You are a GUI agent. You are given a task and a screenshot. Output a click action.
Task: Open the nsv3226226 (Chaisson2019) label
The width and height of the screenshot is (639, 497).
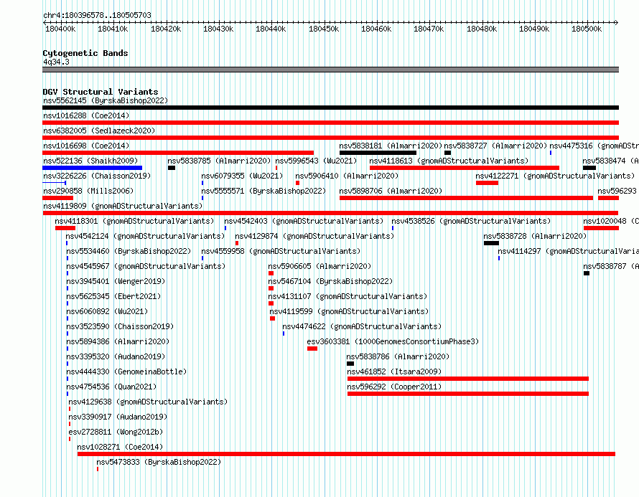click(97, 176)
